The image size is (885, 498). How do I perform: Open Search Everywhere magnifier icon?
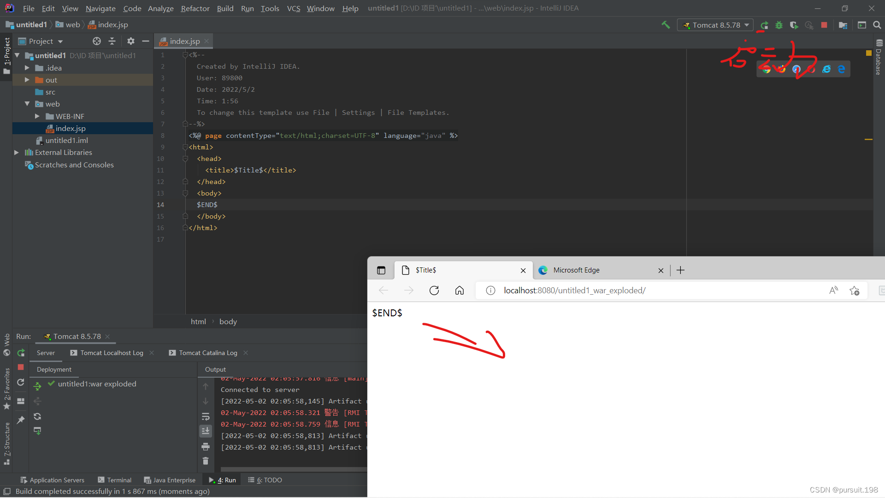pos(877,25)
